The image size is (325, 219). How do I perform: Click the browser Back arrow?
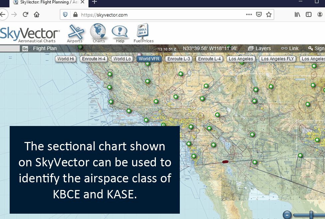click(3, 15)
